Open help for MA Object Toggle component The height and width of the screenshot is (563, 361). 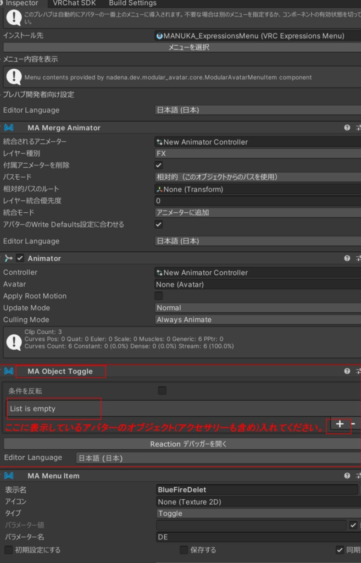click(347, 371)
